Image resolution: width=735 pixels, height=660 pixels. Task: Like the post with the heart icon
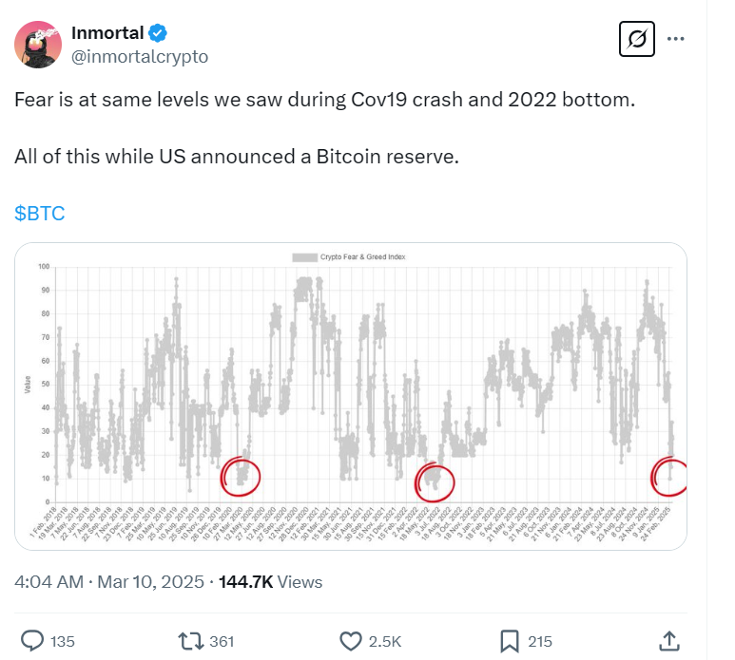(351, 640)
